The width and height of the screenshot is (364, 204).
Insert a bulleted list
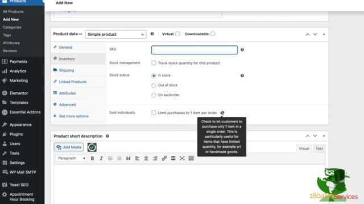(110, 159)
